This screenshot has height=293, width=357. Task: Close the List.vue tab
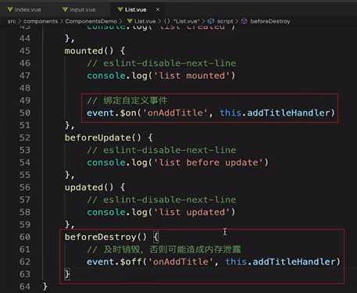(158, 9)
